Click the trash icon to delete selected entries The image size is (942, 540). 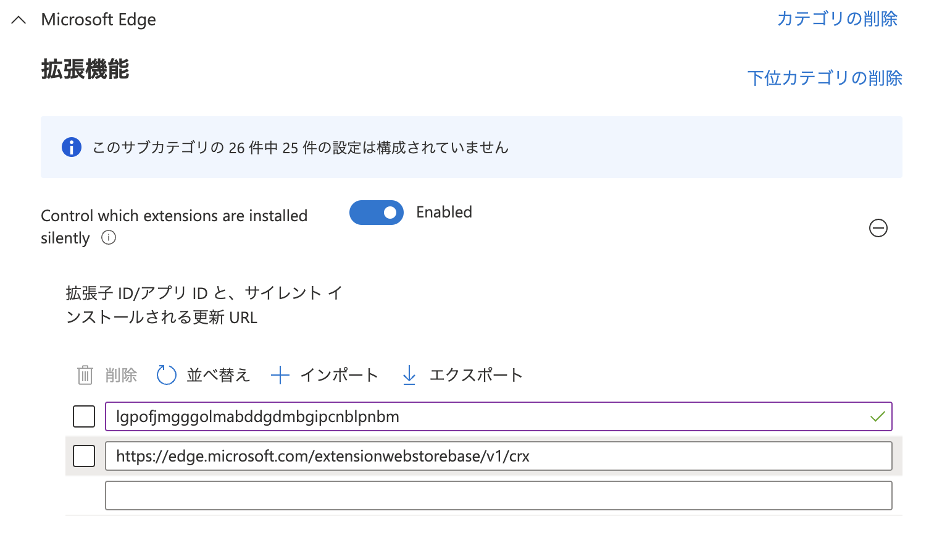[x=85, y=374]
